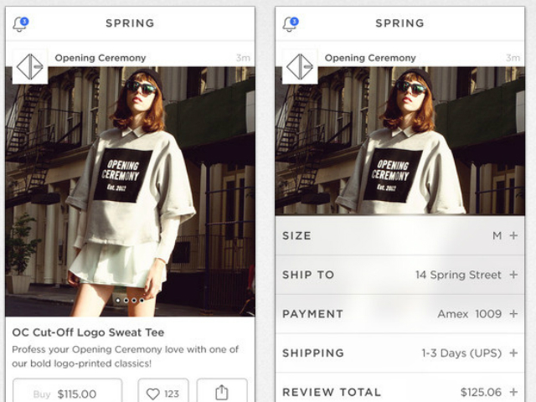Expand the SHIP TO row plus sign

tap(513, 275)
